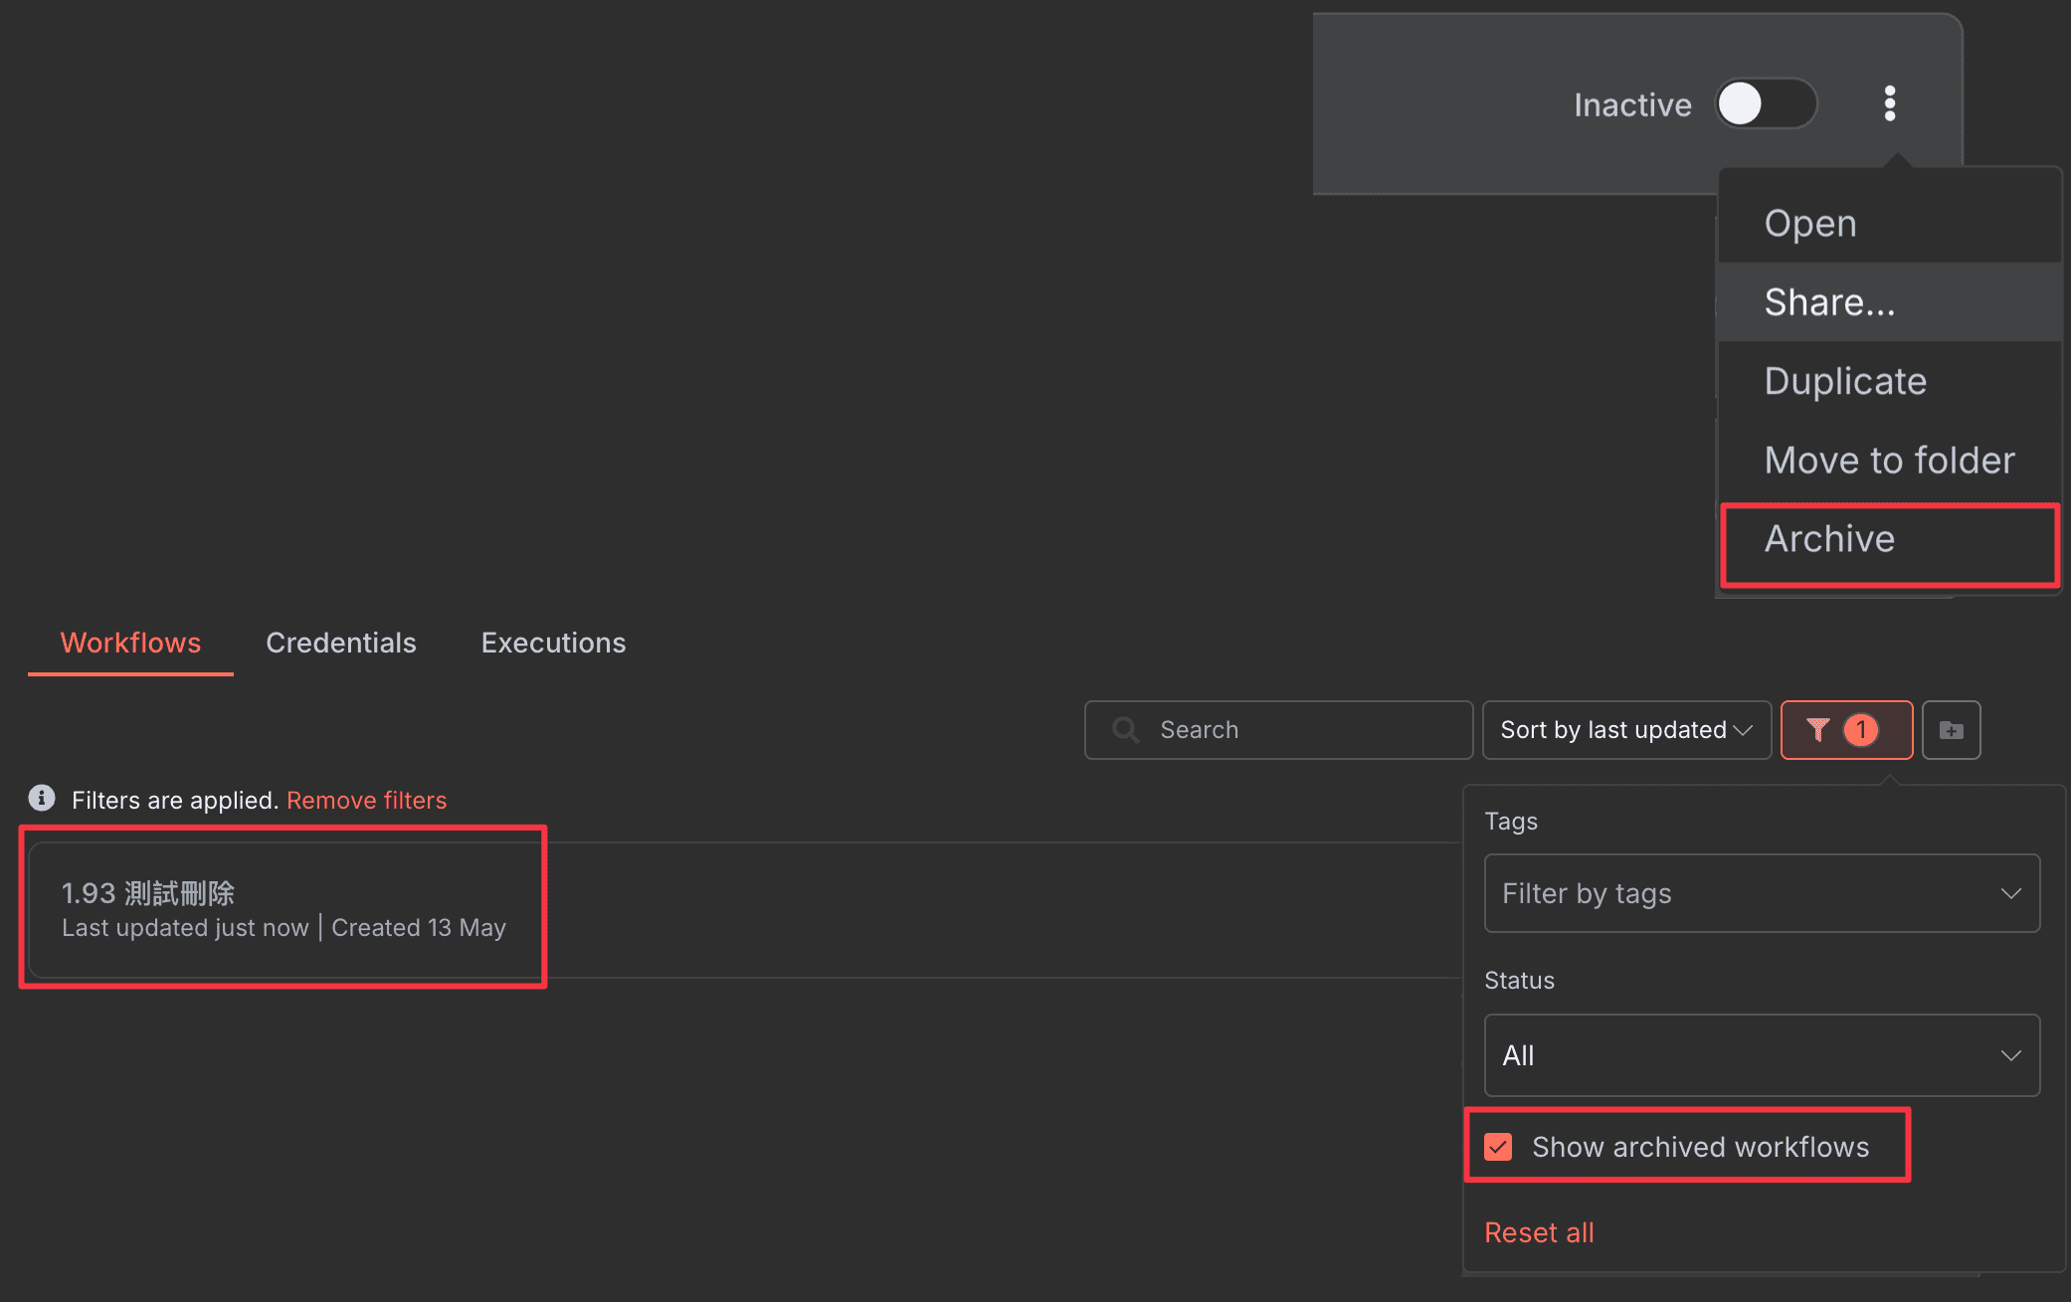Click Share... in the workflow menu
The width and height of the screenshot is (2071, 1302).
[x=1829, y=301]
